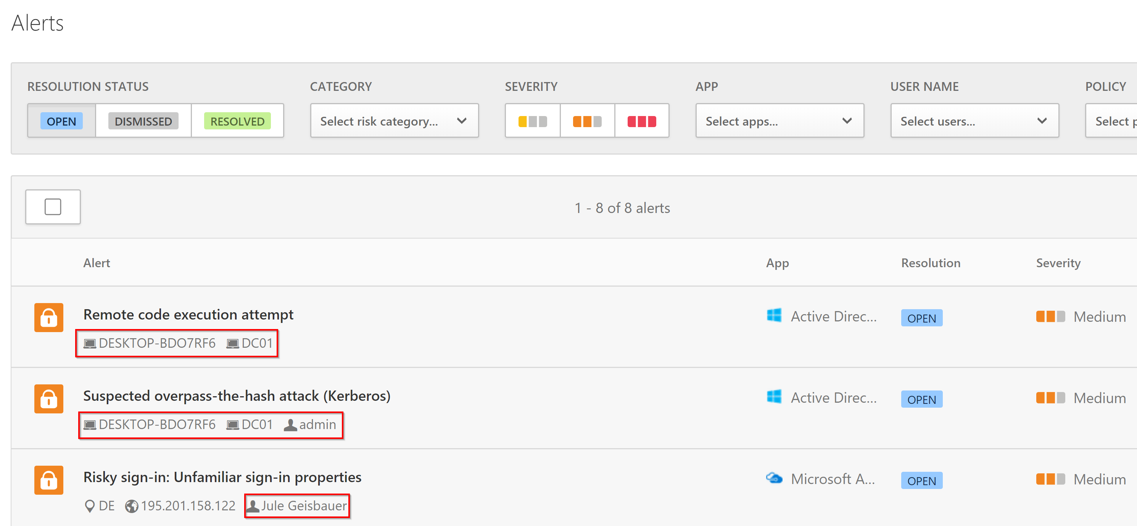Click orange lock icon for Remote code execution alert
Screen dimensions: 1137x526
(48, 317)
